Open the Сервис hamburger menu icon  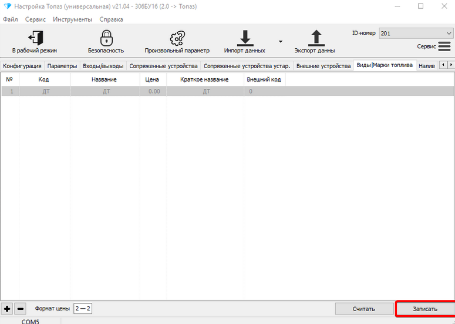click(x=444, y=46)
